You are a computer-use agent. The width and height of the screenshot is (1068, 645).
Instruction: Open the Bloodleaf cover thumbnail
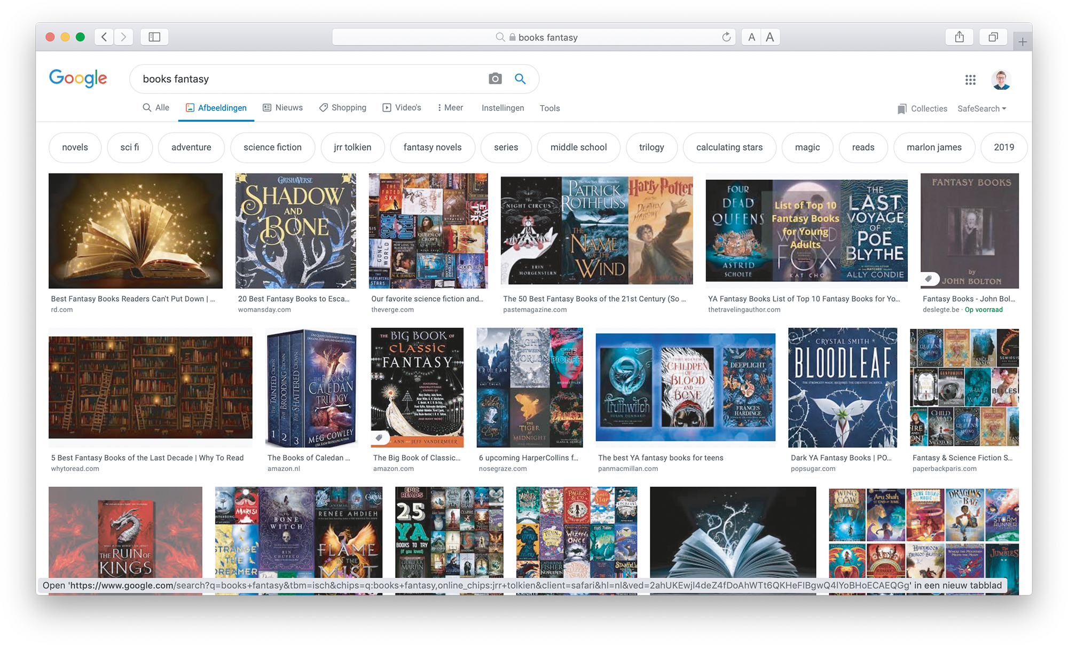(x=843, y=388)
